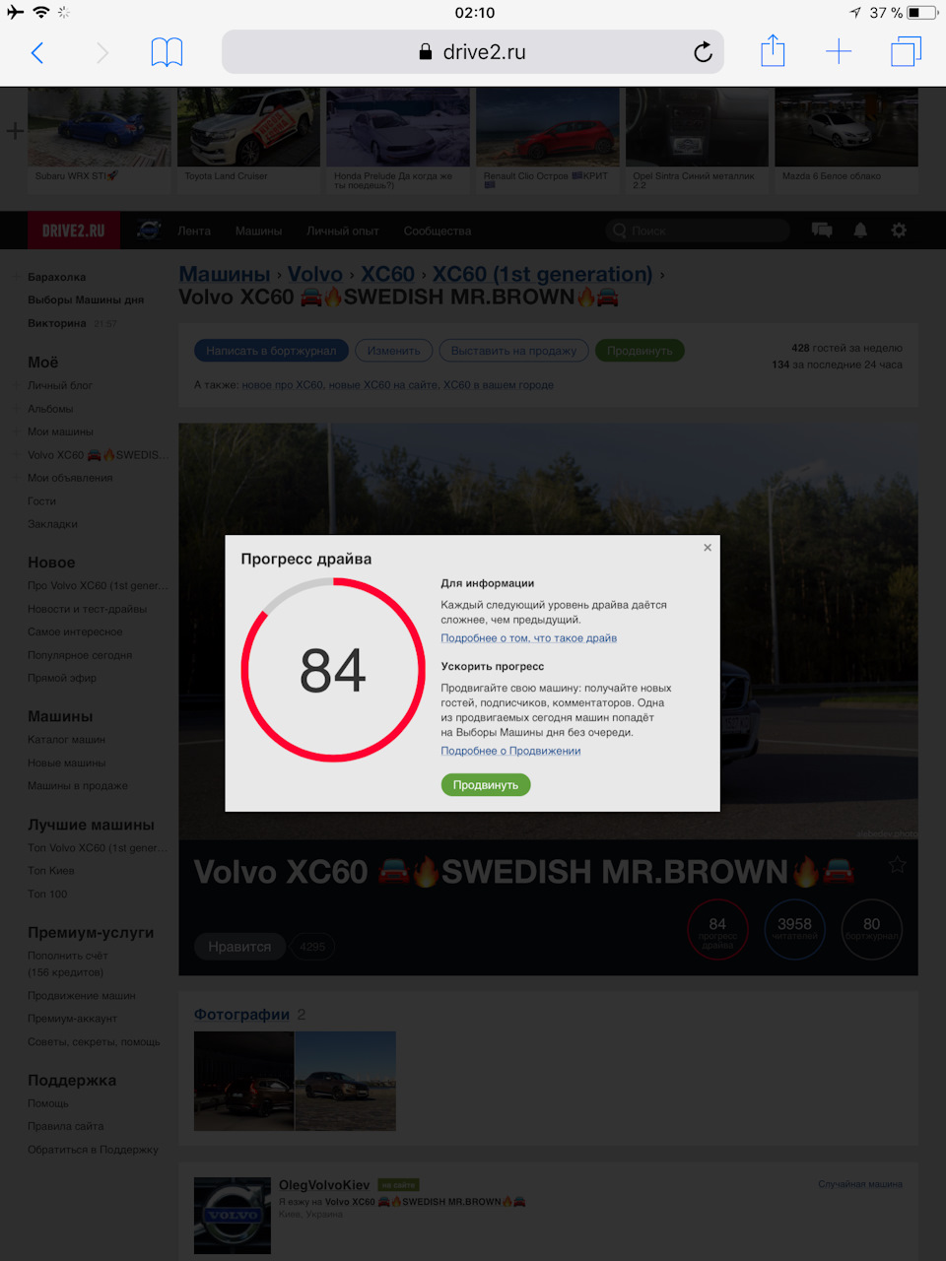Open Safari bookmarks book icon
Image resolution: width=946 pixels, height=1261 pixels.
pos(167,52)
